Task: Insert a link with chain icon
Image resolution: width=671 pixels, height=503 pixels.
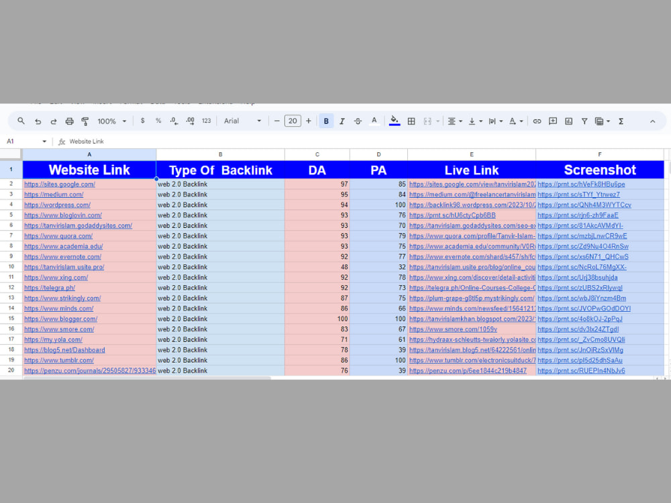Action: click(x=537, y=121)
